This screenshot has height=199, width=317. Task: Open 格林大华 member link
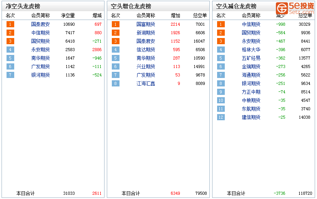[x=251, y=50]
